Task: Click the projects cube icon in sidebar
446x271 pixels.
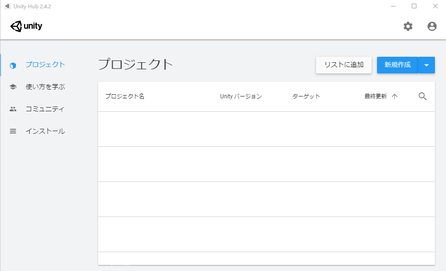Action: (x=13, y=66)
